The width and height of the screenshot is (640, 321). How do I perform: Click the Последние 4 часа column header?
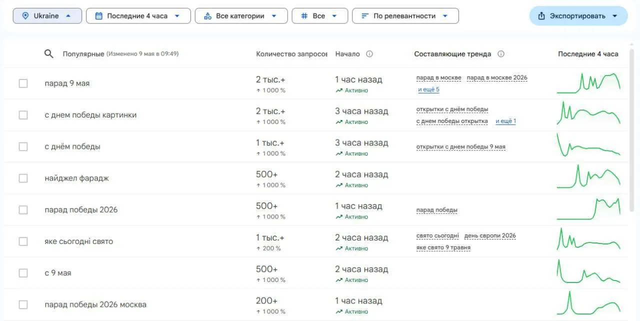click(x=588, y=54)
